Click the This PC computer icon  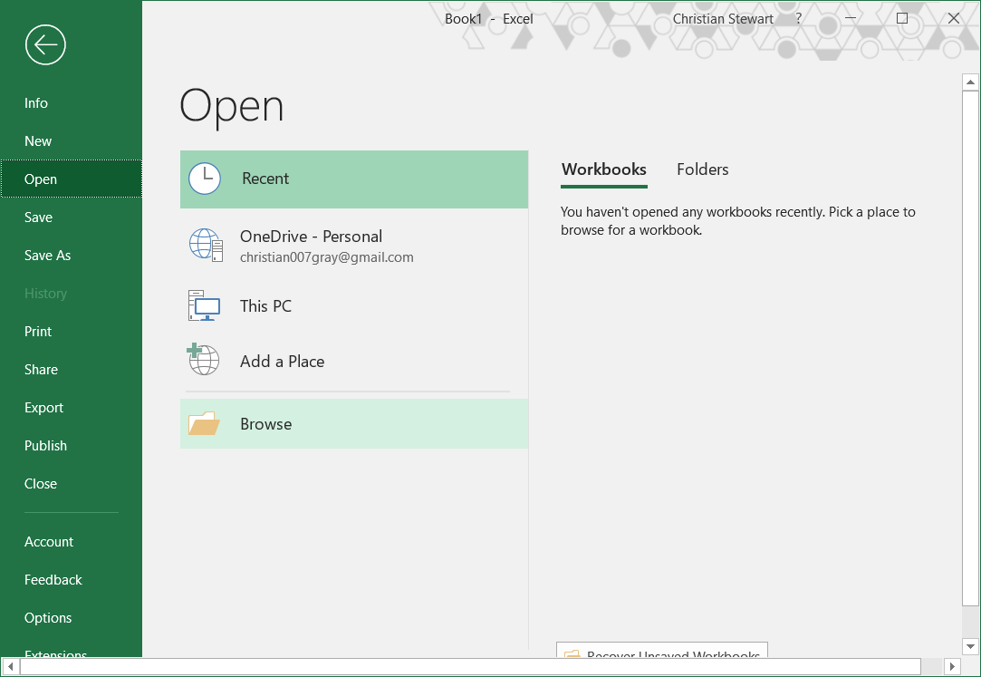point(204,305)
